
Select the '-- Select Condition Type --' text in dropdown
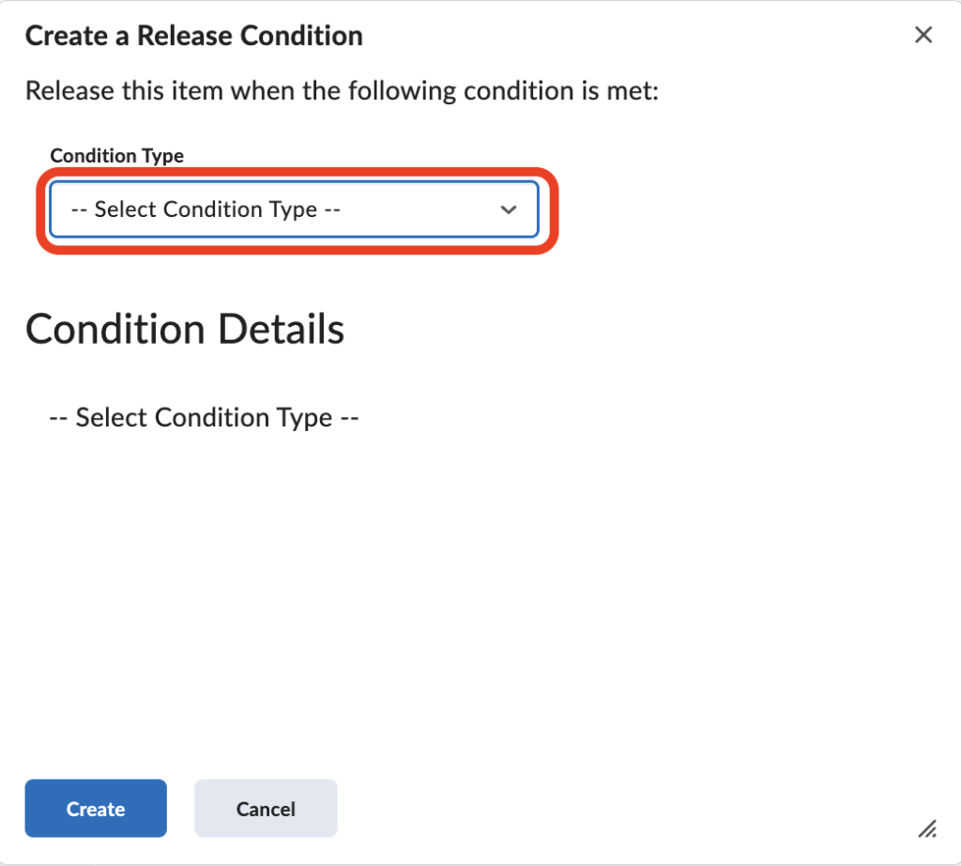218,209
